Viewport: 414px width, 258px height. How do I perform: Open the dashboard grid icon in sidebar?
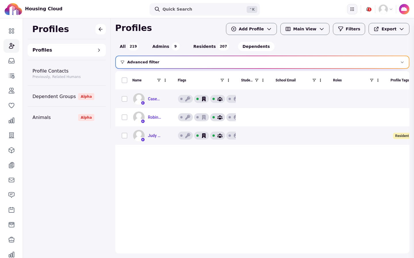coord(11,31)
